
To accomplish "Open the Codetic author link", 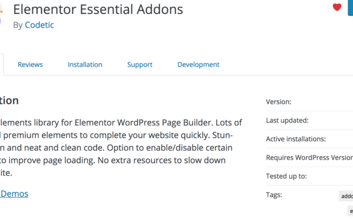I will click(40, 25).
